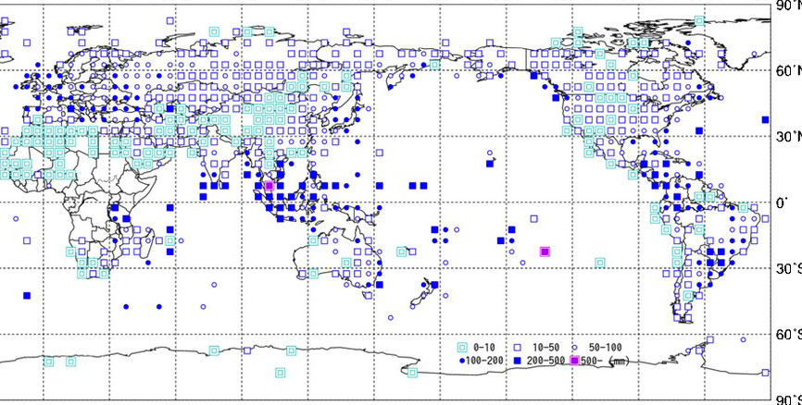
Task: Click the 0° equator latitude label
Action: pyautogui.click(x=782, y=202)
